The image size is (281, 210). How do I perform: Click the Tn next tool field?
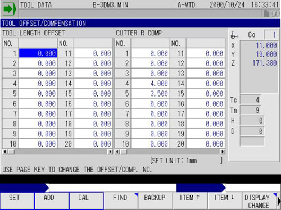250,110
